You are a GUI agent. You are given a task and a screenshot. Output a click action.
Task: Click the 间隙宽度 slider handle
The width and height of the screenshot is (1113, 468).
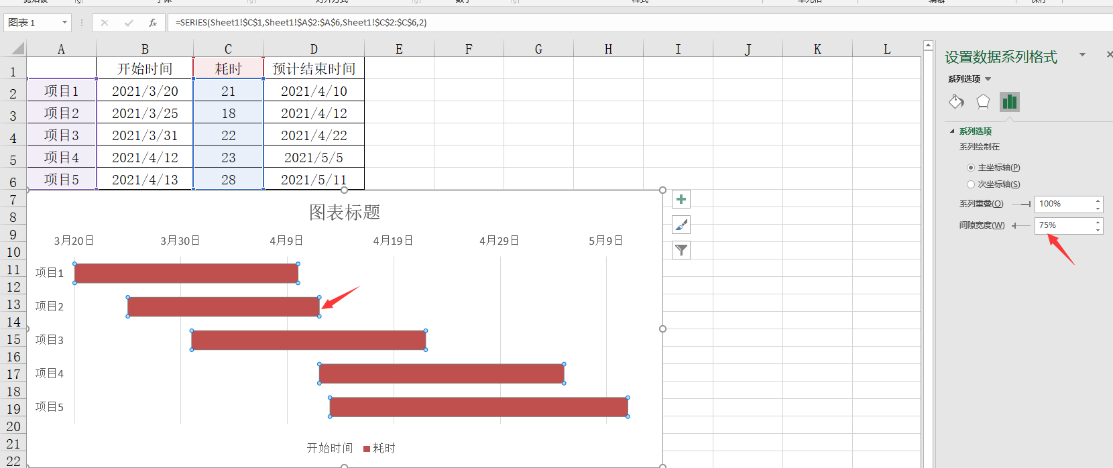point(1014,225)
